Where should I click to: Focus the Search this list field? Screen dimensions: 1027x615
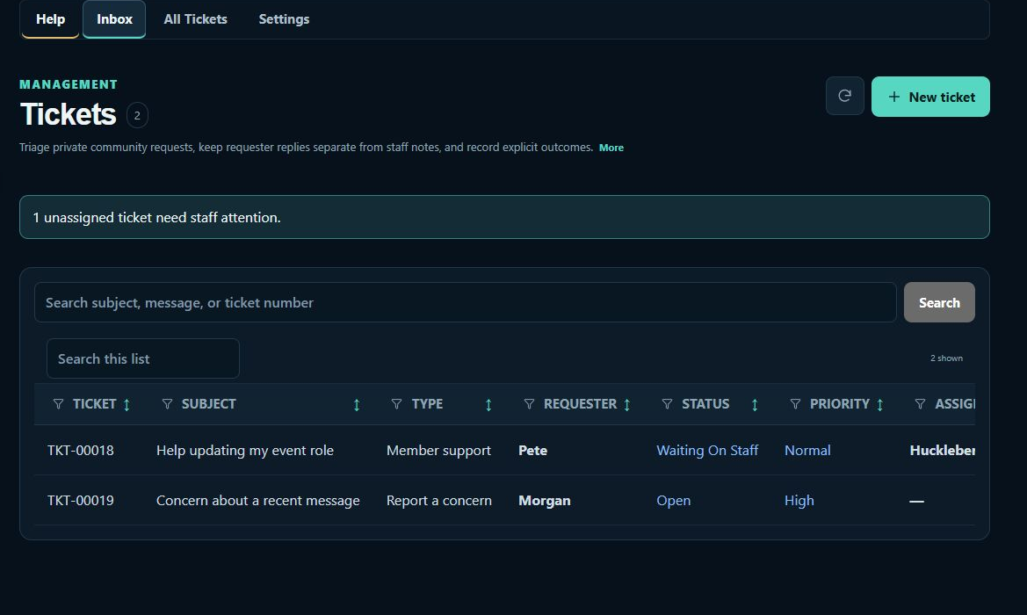tap(143, 359)
